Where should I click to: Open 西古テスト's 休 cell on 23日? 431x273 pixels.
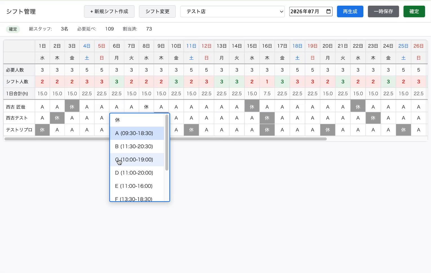[373, 118]
